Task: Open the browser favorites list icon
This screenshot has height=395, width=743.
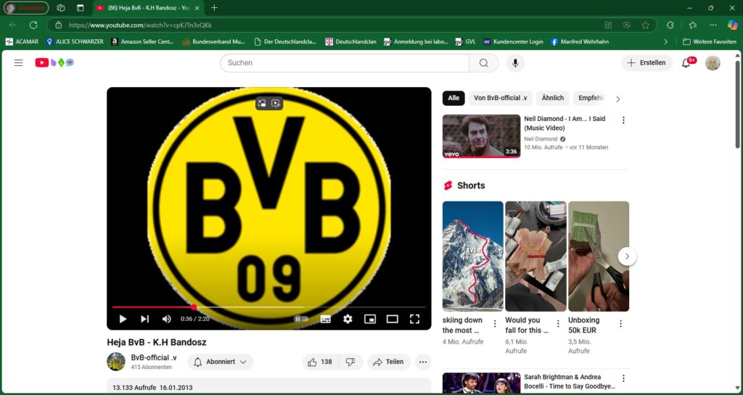Action: click(x=693, y=25)
